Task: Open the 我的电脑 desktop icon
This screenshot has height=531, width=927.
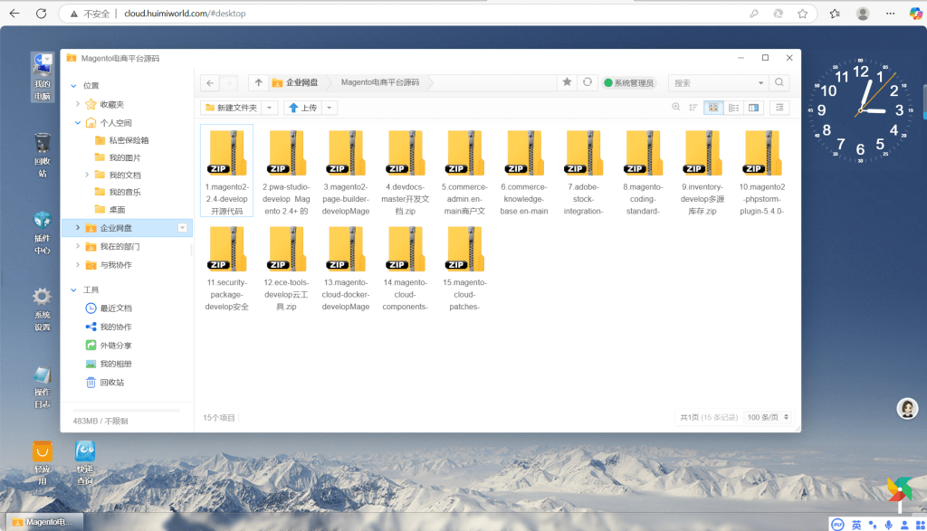Action: click(42, 77)
